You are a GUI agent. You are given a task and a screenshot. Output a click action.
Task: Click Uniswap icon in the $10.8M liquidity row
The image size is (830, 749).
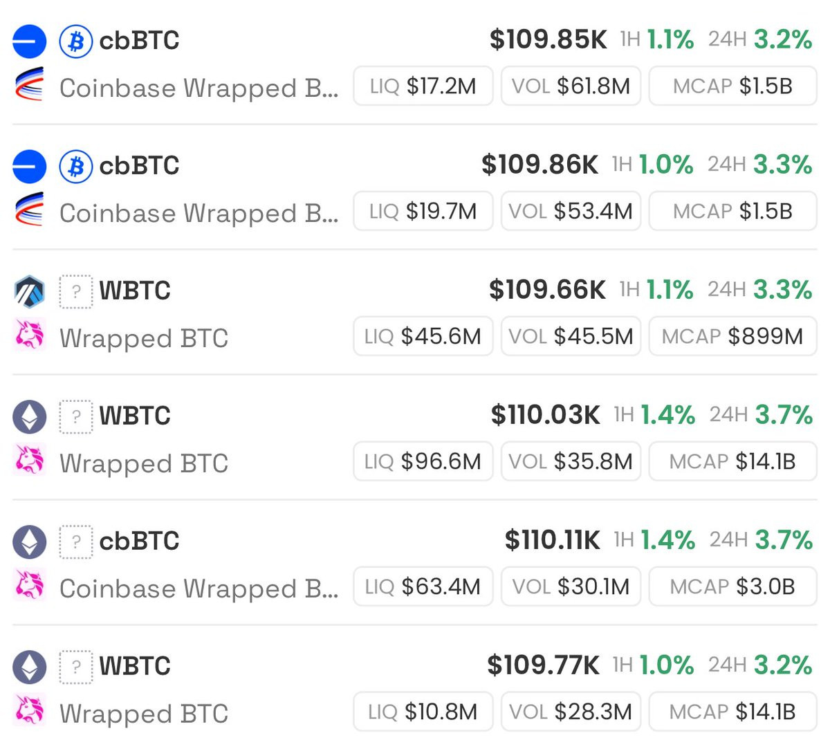tap(29, 710)
